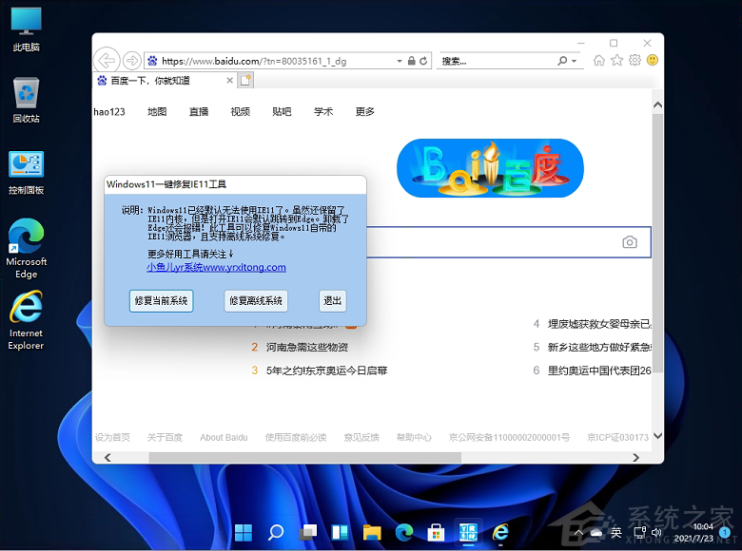Open IE home page icon
The image size is (742, 551).
[x=599, y=61]
